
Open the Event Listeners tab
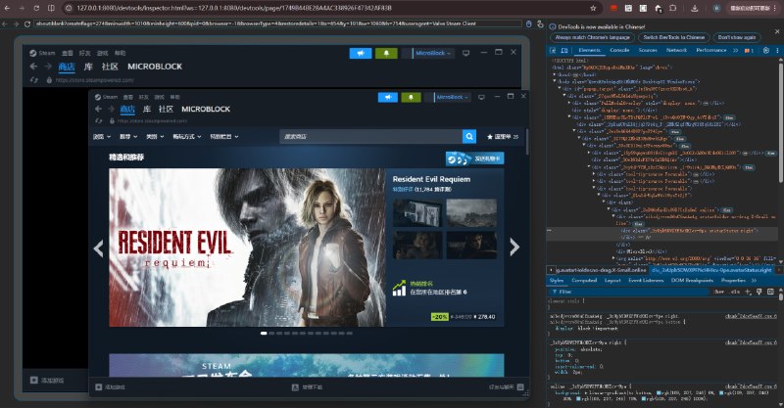click(646, 281)
